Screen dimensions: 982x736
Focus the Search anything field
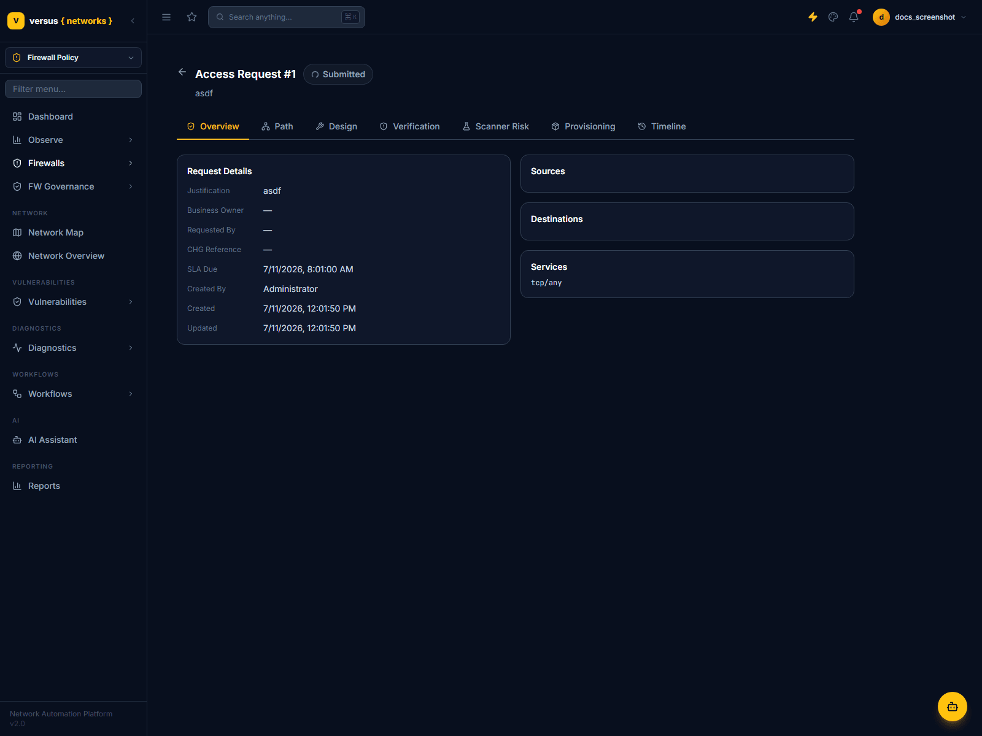coord(287,17)
